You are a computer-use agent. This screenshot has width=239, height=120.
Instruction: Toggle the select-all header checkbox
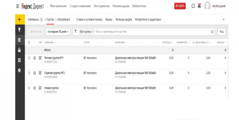29,43
